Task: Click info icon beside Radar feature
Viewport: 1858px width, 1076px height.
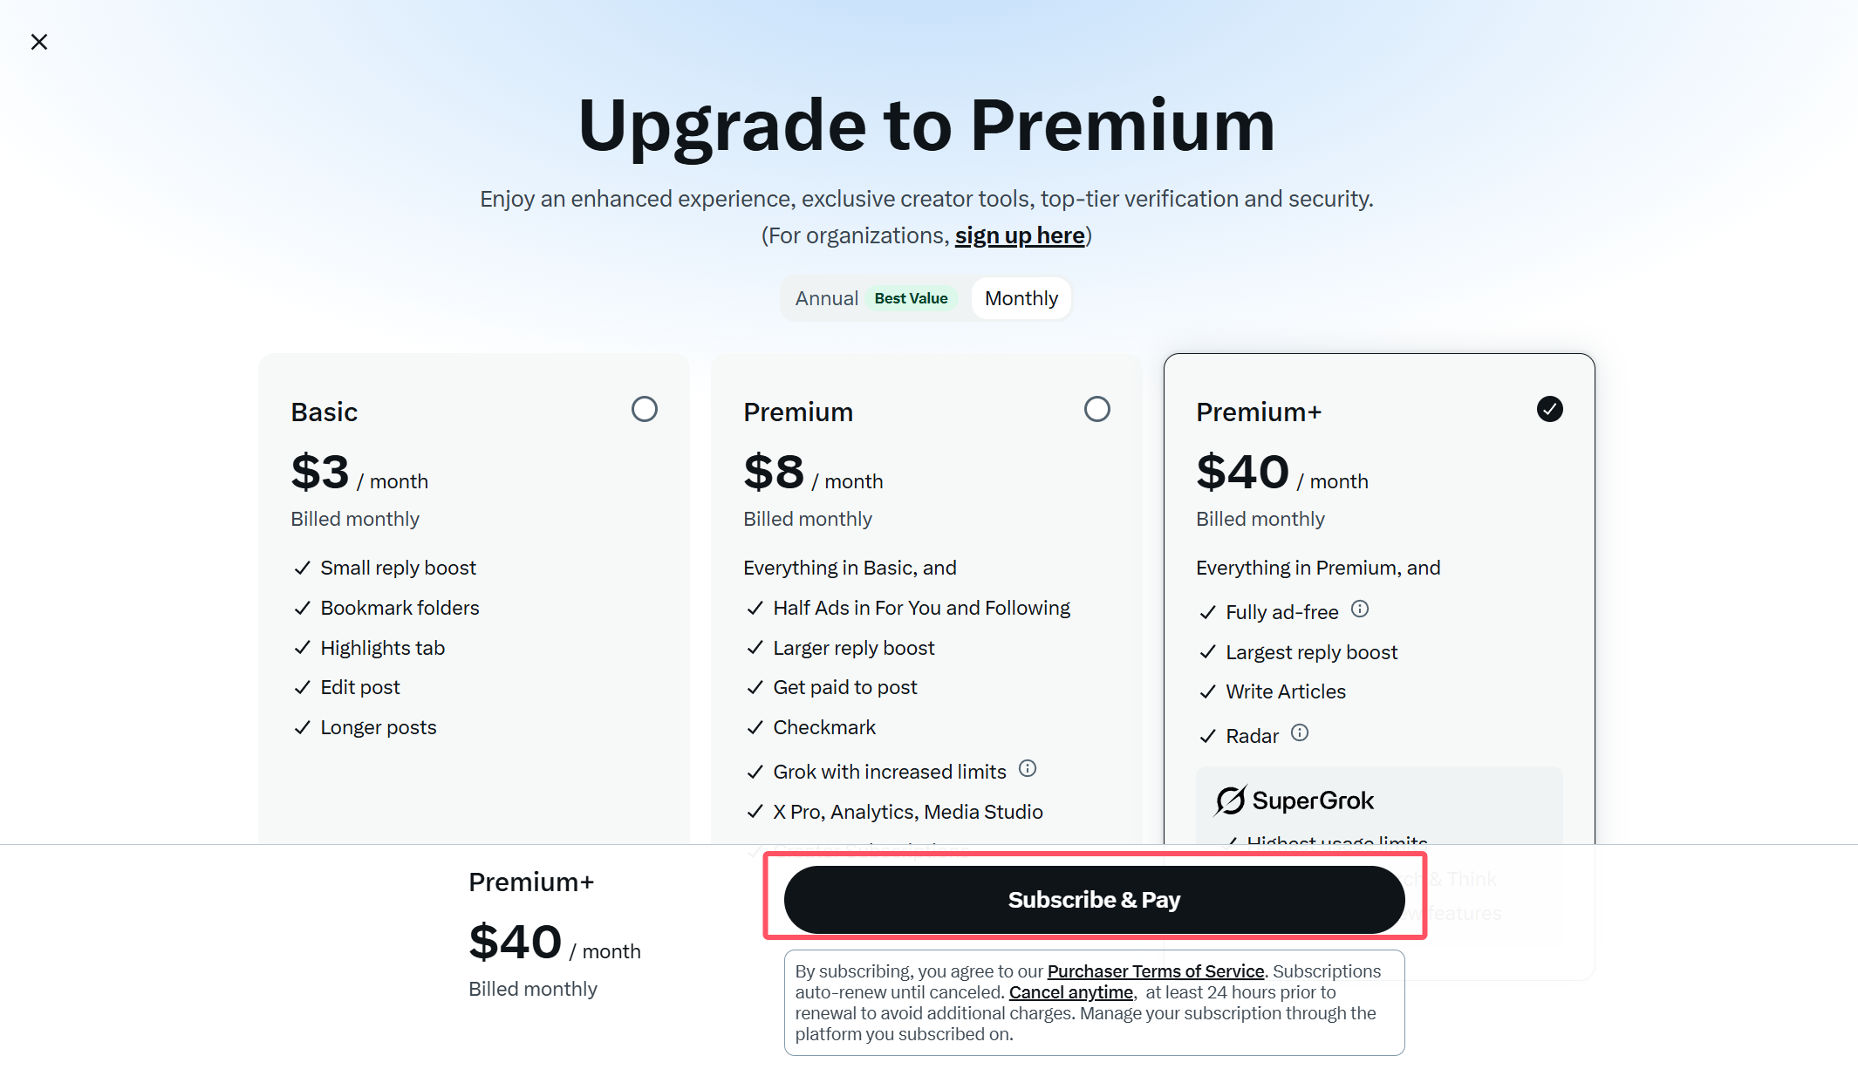Action: coord(1300,732)
